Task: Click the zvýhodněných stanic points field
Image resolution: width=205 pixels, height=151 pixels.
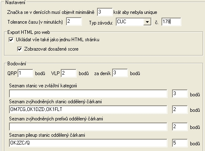Action: click(180, 109)
